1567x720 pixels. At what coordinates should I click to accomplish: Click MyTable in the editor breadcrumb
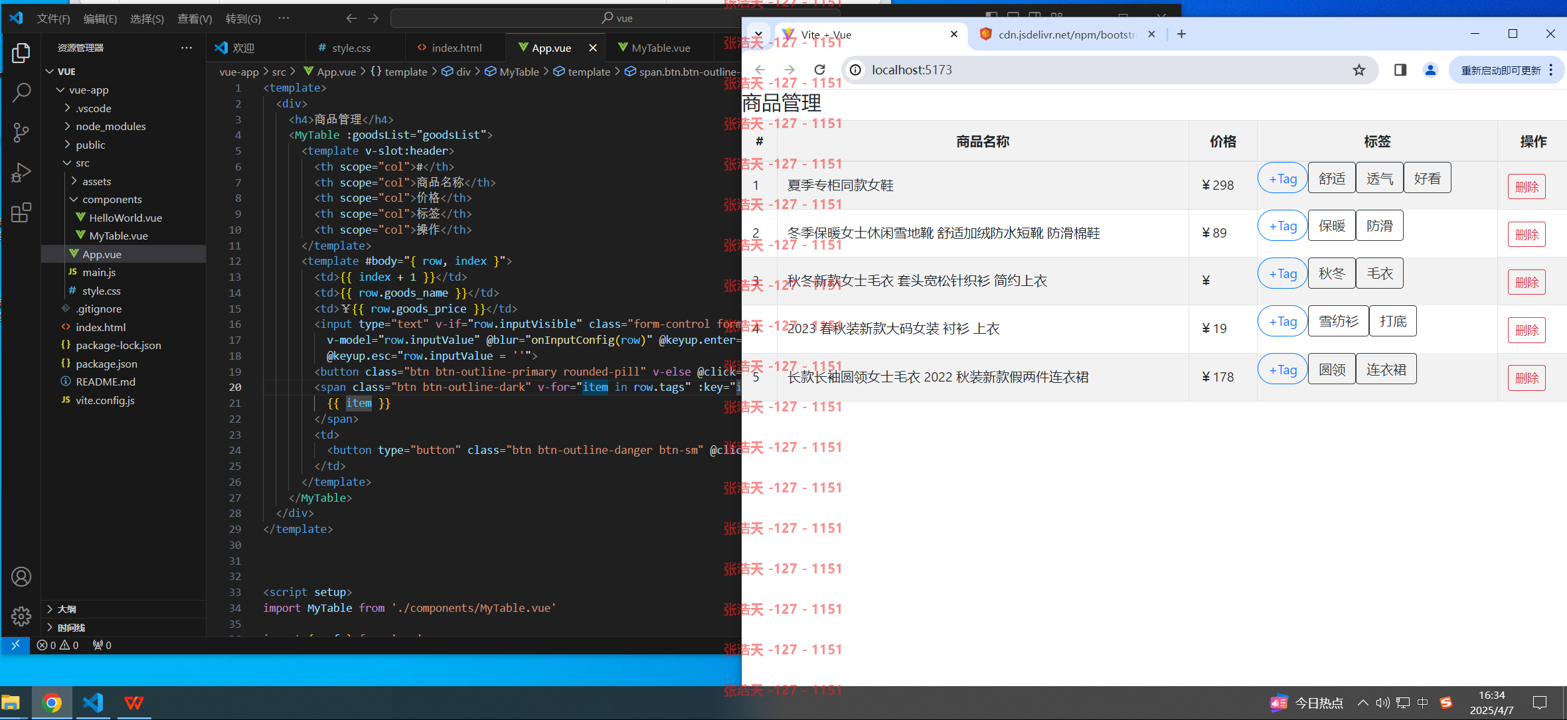pyautogui.click(x=512, y=72)
